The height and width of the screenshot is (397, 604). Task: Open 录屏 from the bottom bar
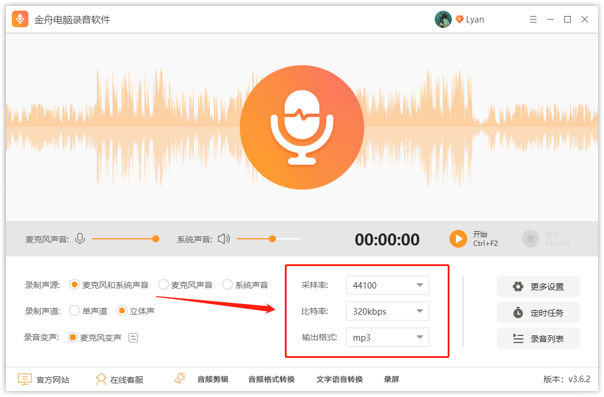pyautogui.click(x=391, y=379)
